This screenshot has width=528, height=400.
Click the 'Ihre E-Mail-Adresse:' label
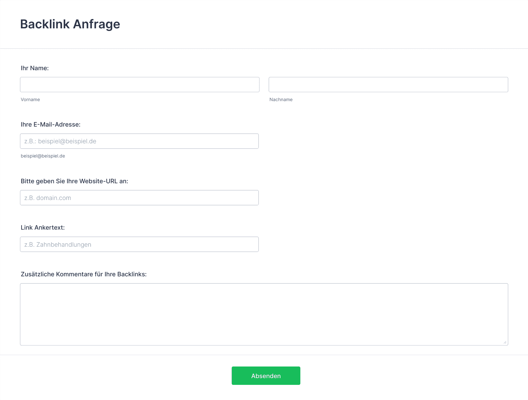coord(50,125)
